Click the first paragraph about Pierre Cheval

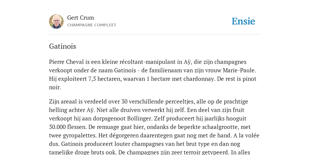[153, 74]
